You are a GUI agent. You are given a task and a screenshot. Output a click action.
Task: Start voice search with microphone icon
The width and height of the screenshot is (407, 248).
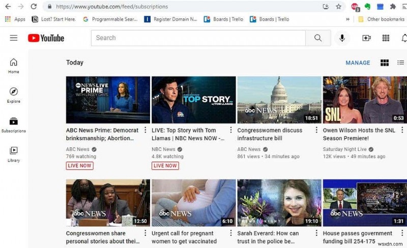(x=342, y=38)
